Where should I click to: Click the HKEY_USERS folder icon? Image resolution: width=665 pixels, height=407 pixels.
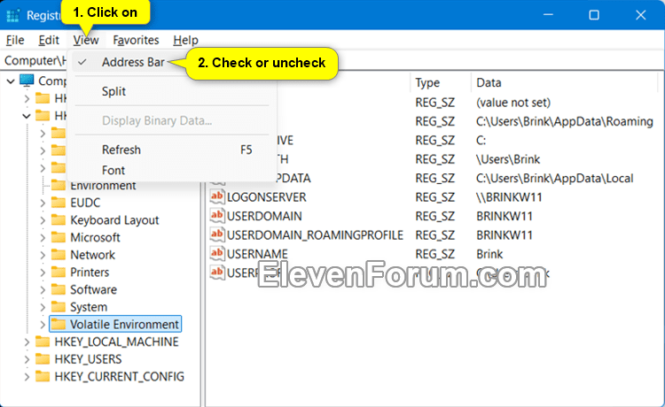tap(43, 358)
